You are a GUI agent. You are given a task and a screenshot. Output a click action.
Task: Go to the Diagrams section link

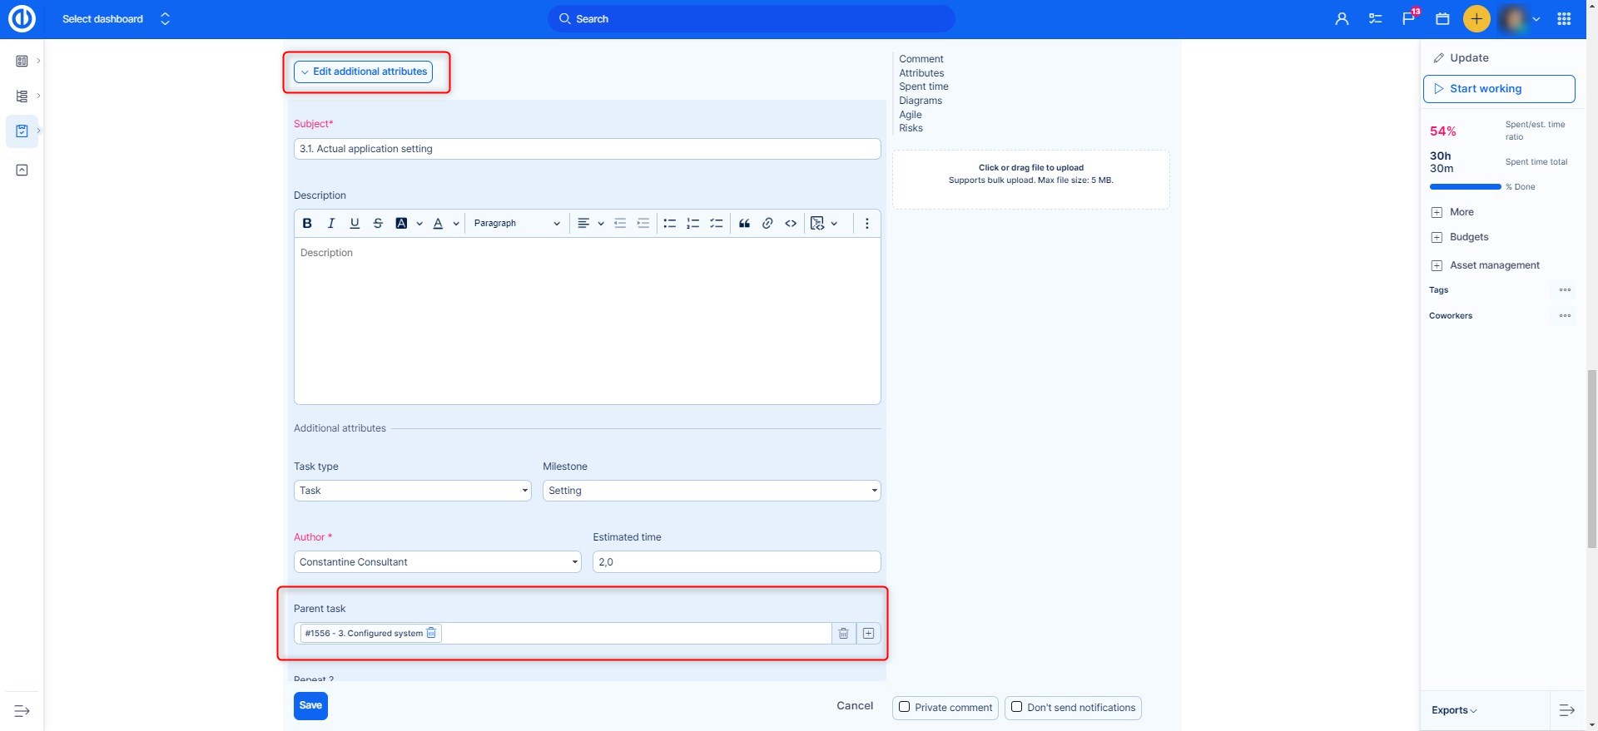[x=920, y=101]
